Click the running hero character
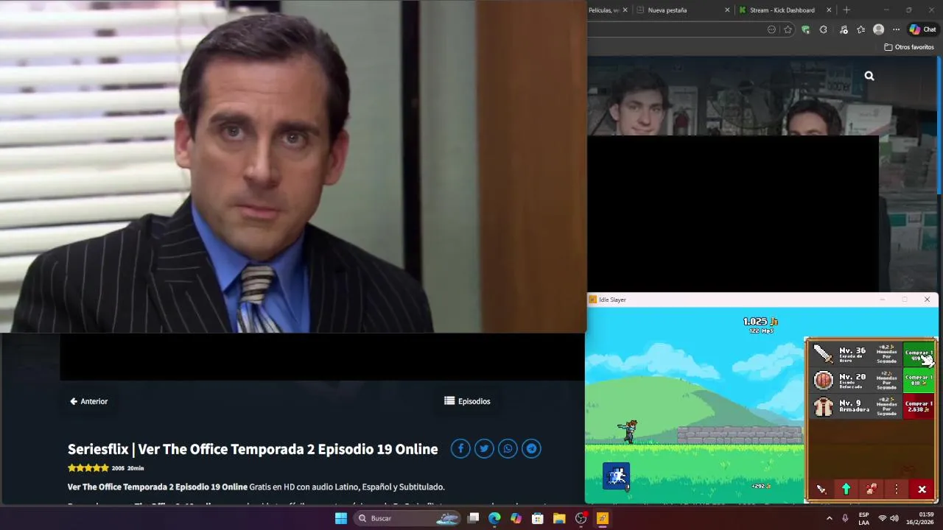 click(628, 431)
